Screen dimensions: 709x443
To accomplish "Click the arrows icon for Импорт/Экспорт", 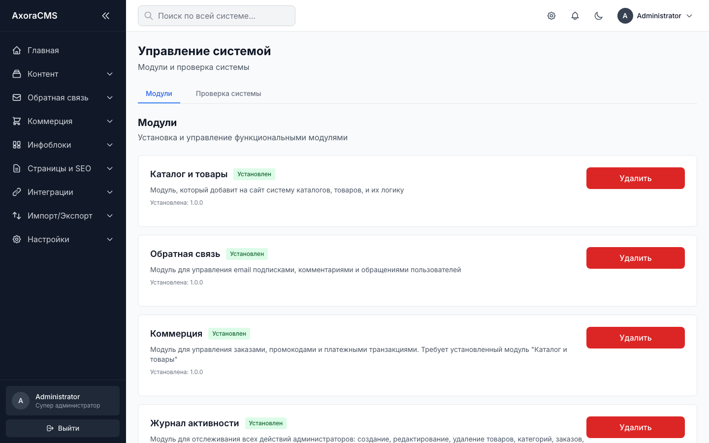I will tap(17, 216).
